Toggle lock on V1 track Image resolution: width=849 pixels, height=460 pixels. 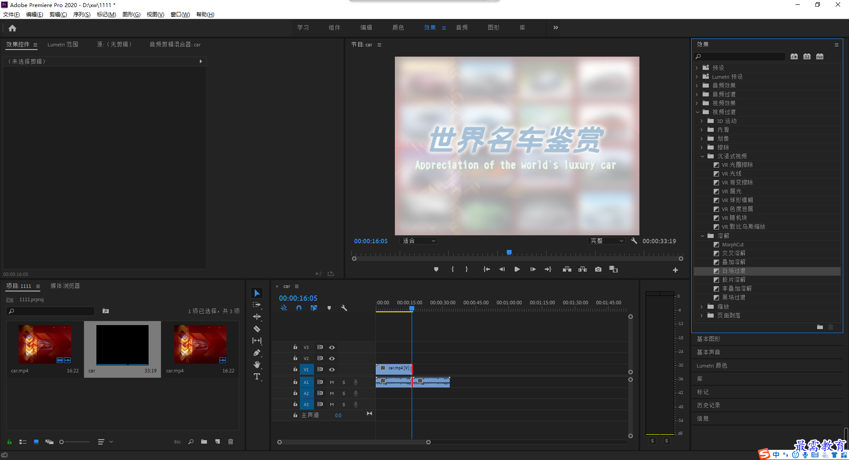pyautogui.click(x=295, y=369)
